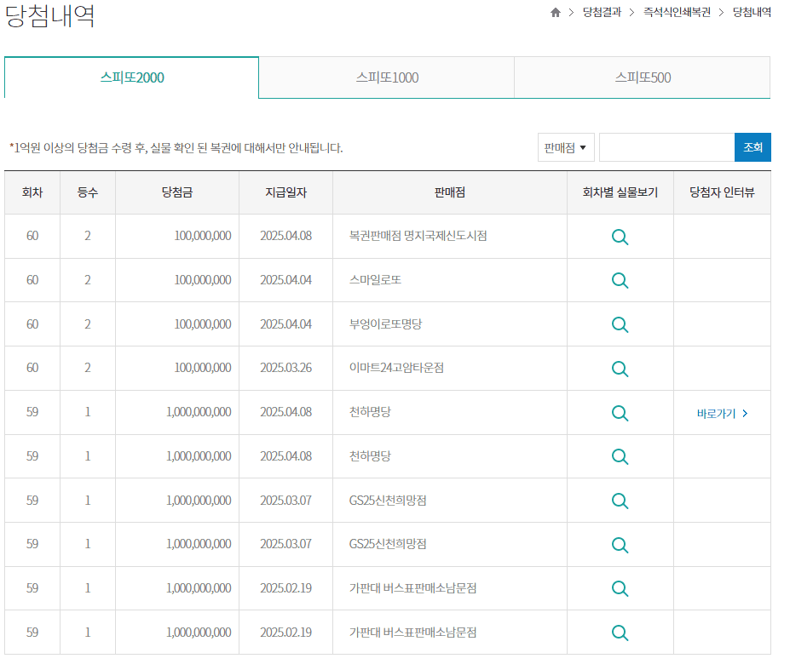
Task: Open the second 천하명당 row's magnifier
Action: [x=620, y=455]
